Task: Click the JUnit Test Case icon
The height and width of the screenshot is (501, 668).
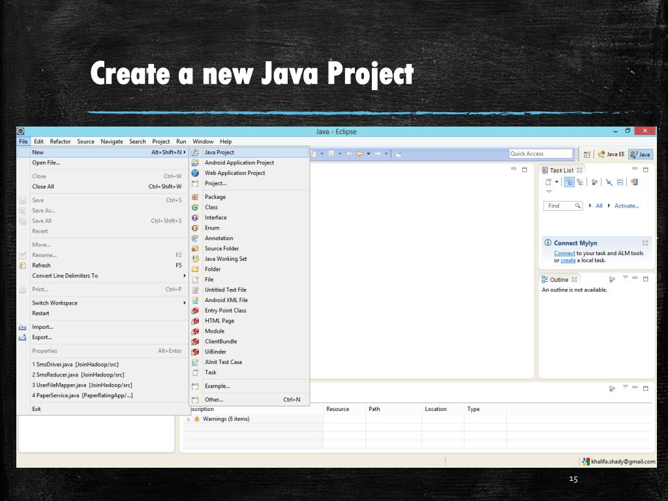Action: (195, 362)
